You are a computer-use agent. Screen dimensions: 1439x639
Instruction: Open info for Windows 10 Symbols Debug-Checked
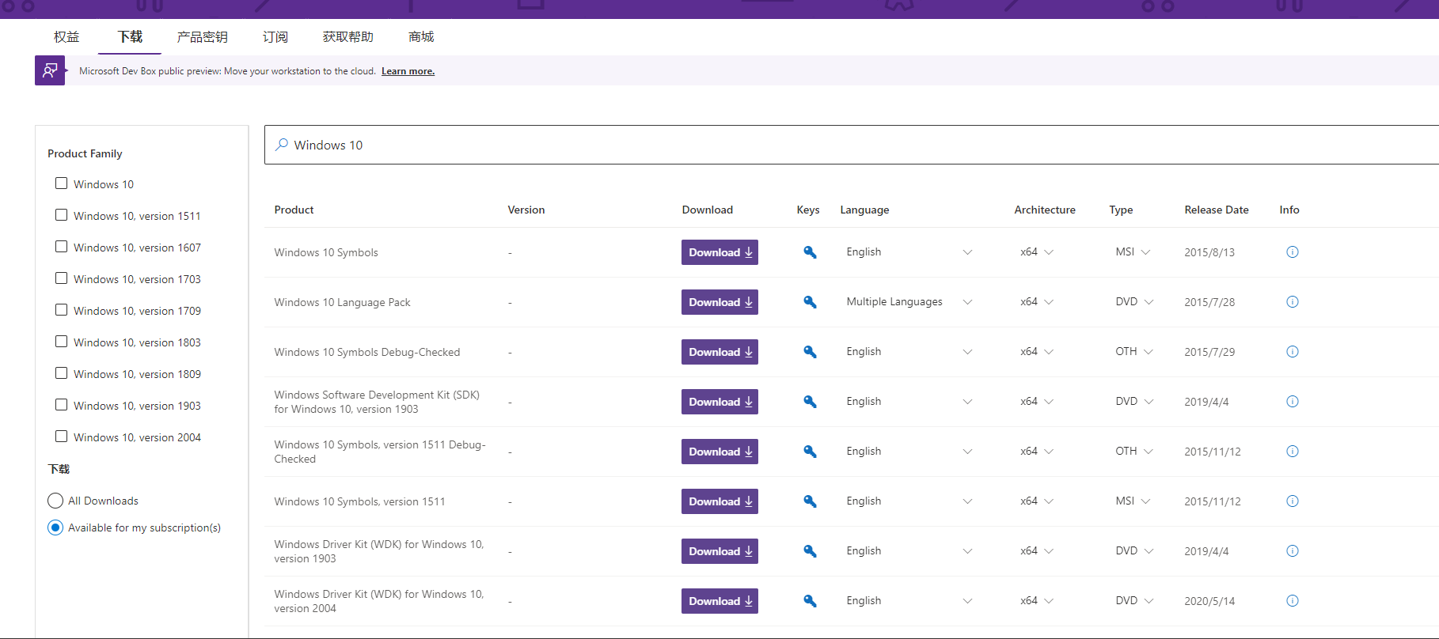(x=1293, y=352)
